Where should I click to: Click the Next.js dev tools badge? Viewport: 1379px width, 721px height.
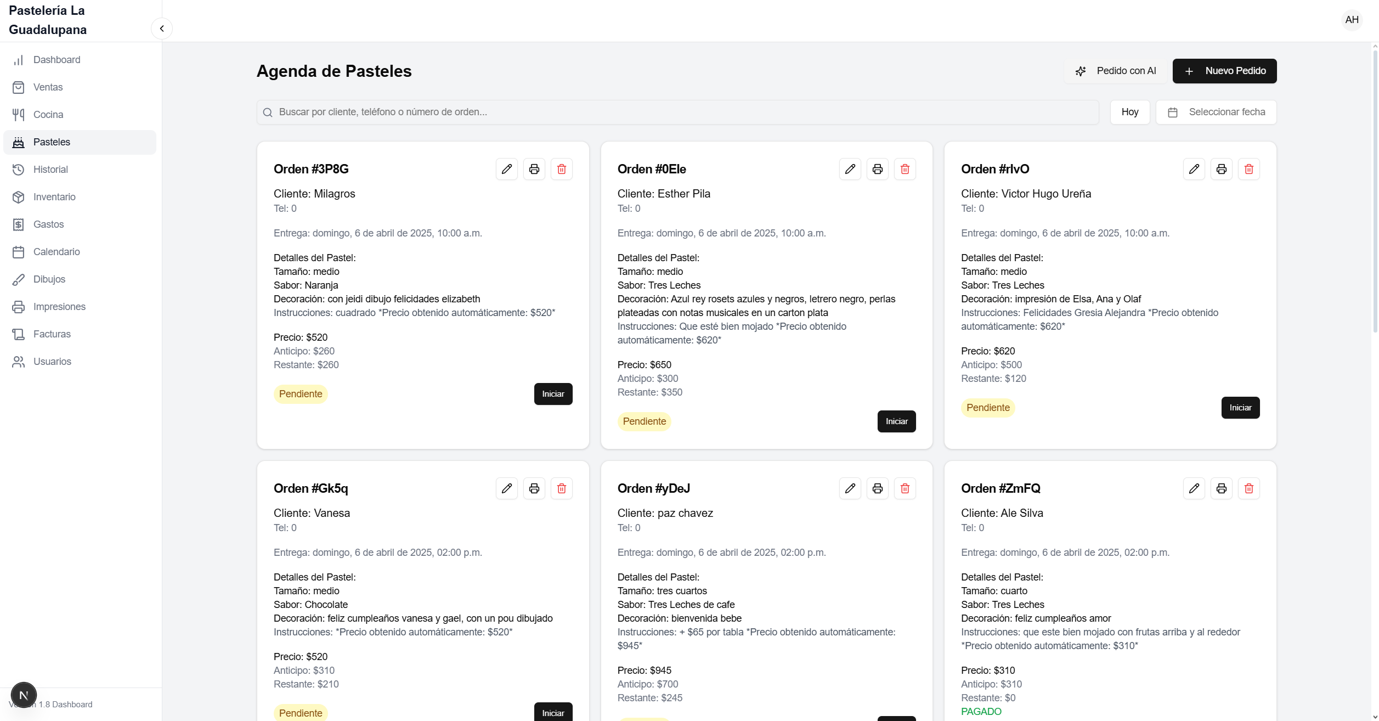[x=24, y=695]
